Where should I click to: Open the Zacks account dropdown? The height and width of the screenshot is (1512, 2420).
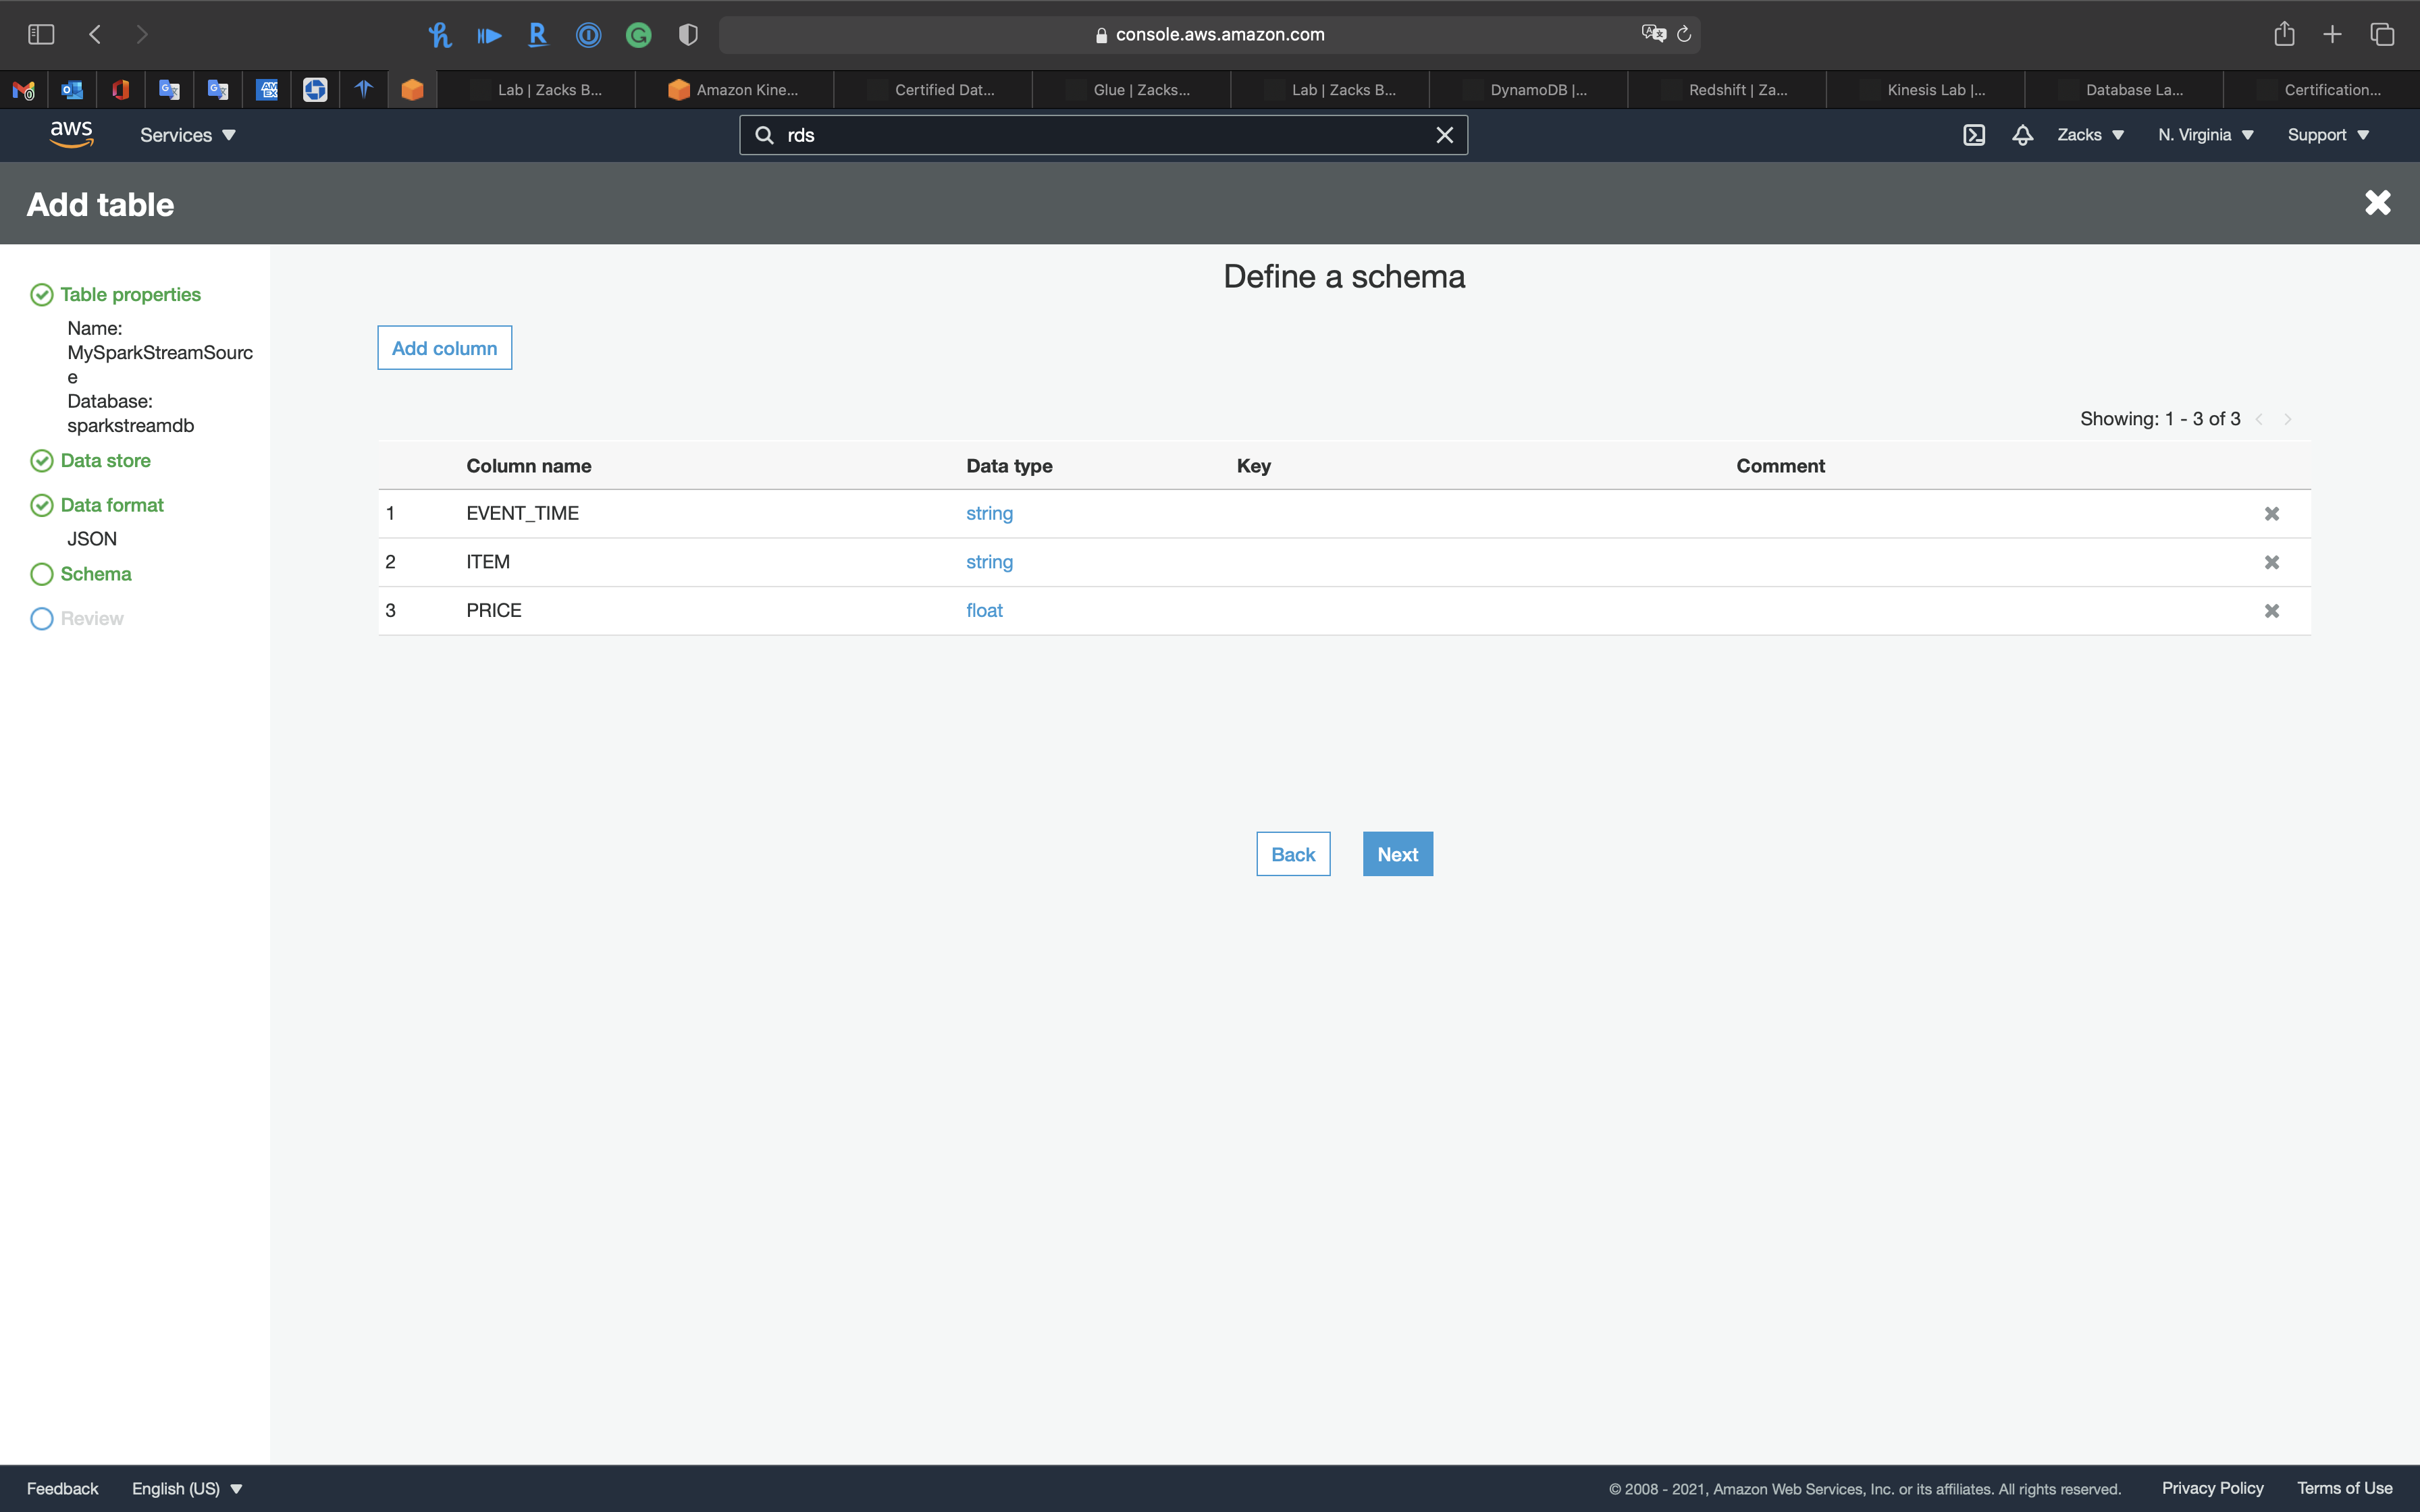pyautogui.click(x=2090, y=135)
